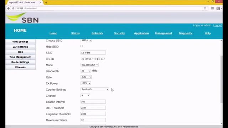Click the Maximum Clients field
This screenshot has width=228, height=128.
(x=93, y=120)
